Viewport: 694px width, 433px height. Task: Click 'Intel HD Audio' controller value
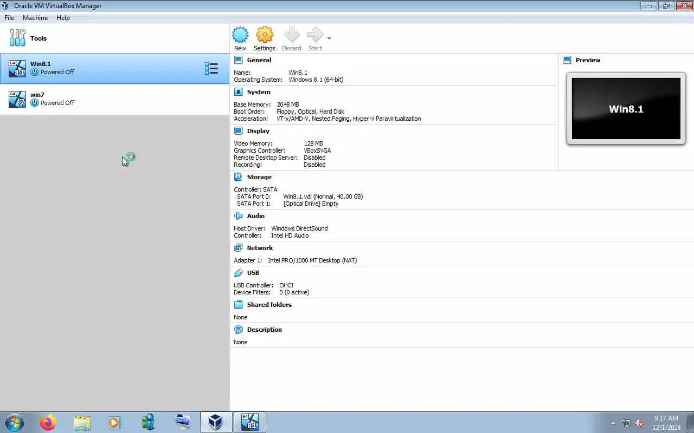290,235
